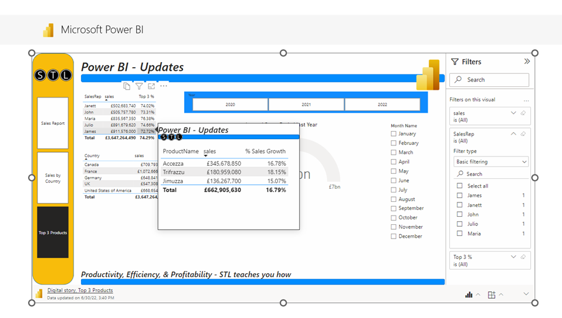Tick the July checkbox
The width and height of the screenshot is (562, 318).
click(x=393, y=189)
